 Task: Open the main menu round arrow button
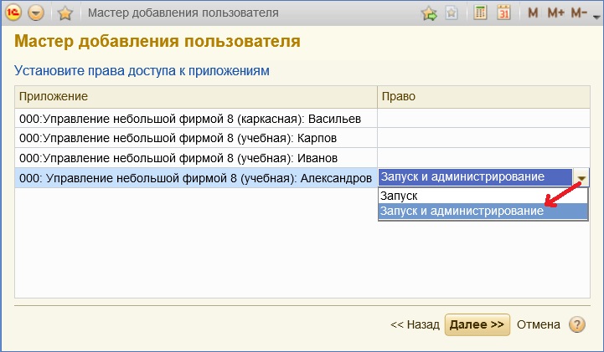pyautogui.click(x=36, y=13)
